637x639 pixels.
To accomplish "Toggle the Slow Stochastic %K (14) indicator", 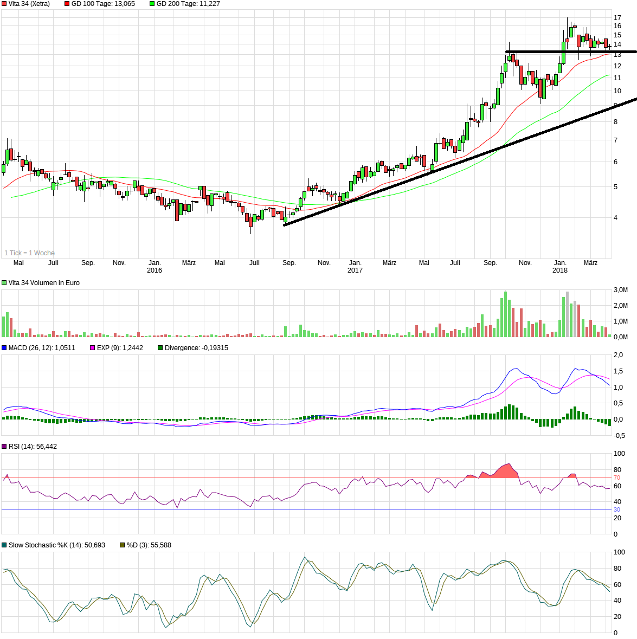I will click(4, 545).
